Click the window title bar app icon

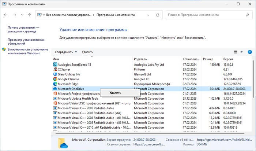(x=4, y=4)
